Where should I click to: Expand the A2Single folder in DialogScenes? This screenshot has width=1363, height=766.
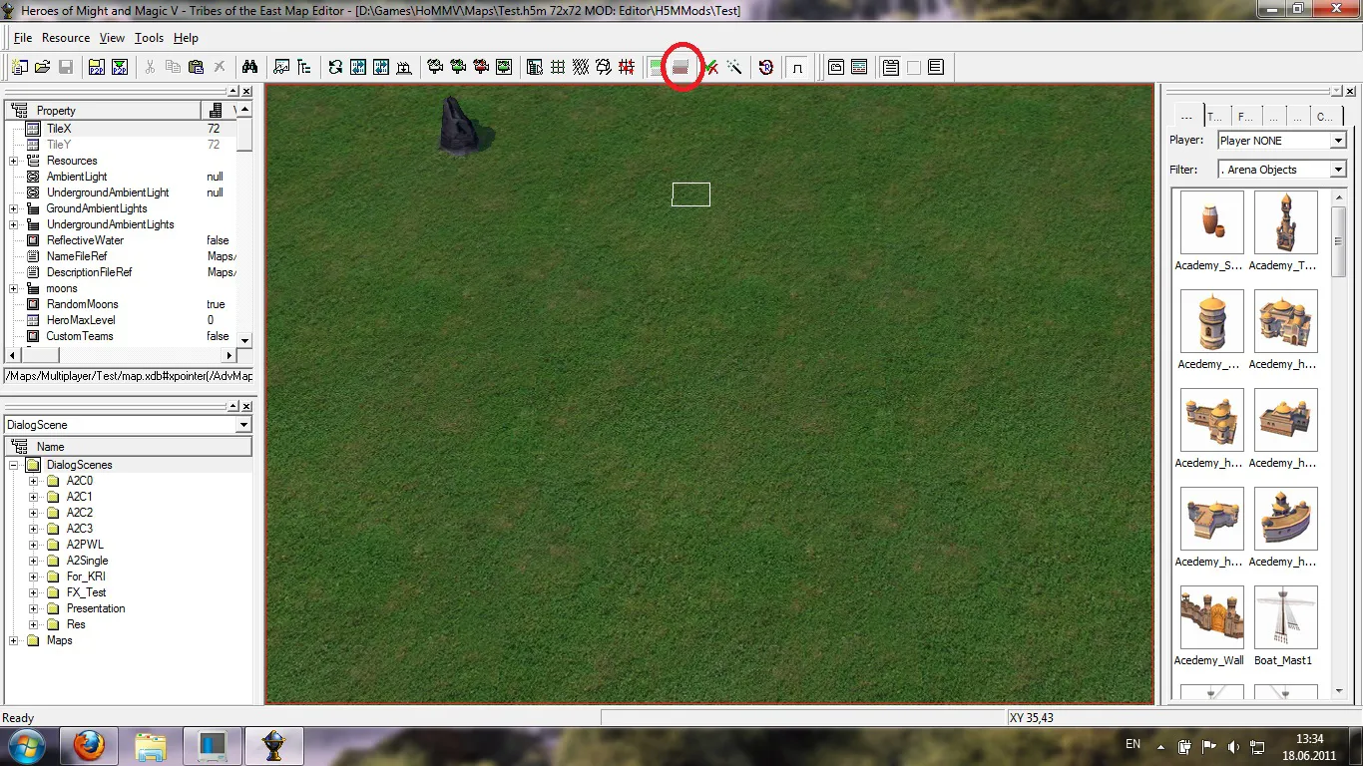point(33,561)
